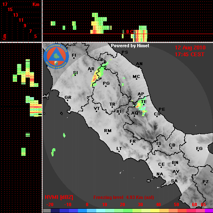Click the RI city marker

[119, 114]
